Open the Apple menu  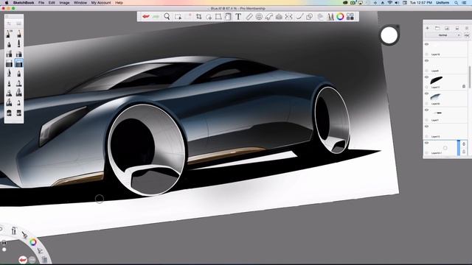pyautogui.click(x=7, y=3)
